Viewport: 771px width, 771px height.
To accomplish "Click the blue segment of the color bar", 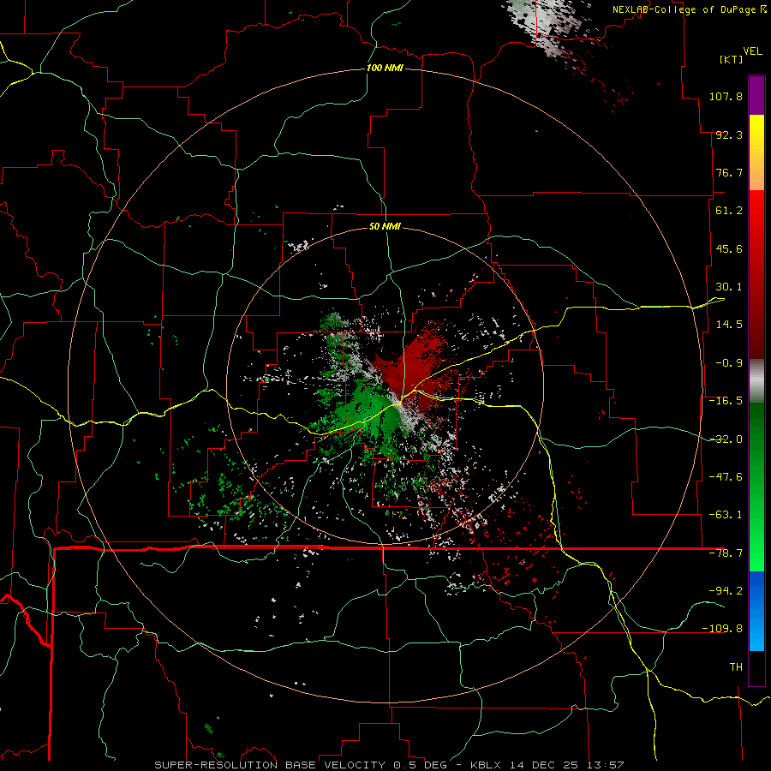I will (756, 611).
